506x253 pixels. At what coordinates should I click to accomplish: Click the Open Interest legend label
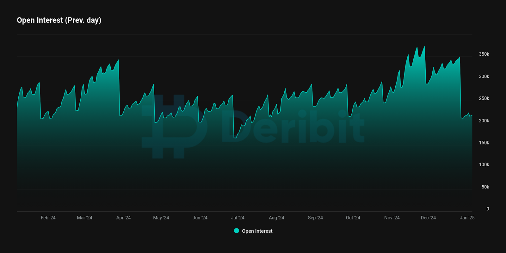point(257,231)
